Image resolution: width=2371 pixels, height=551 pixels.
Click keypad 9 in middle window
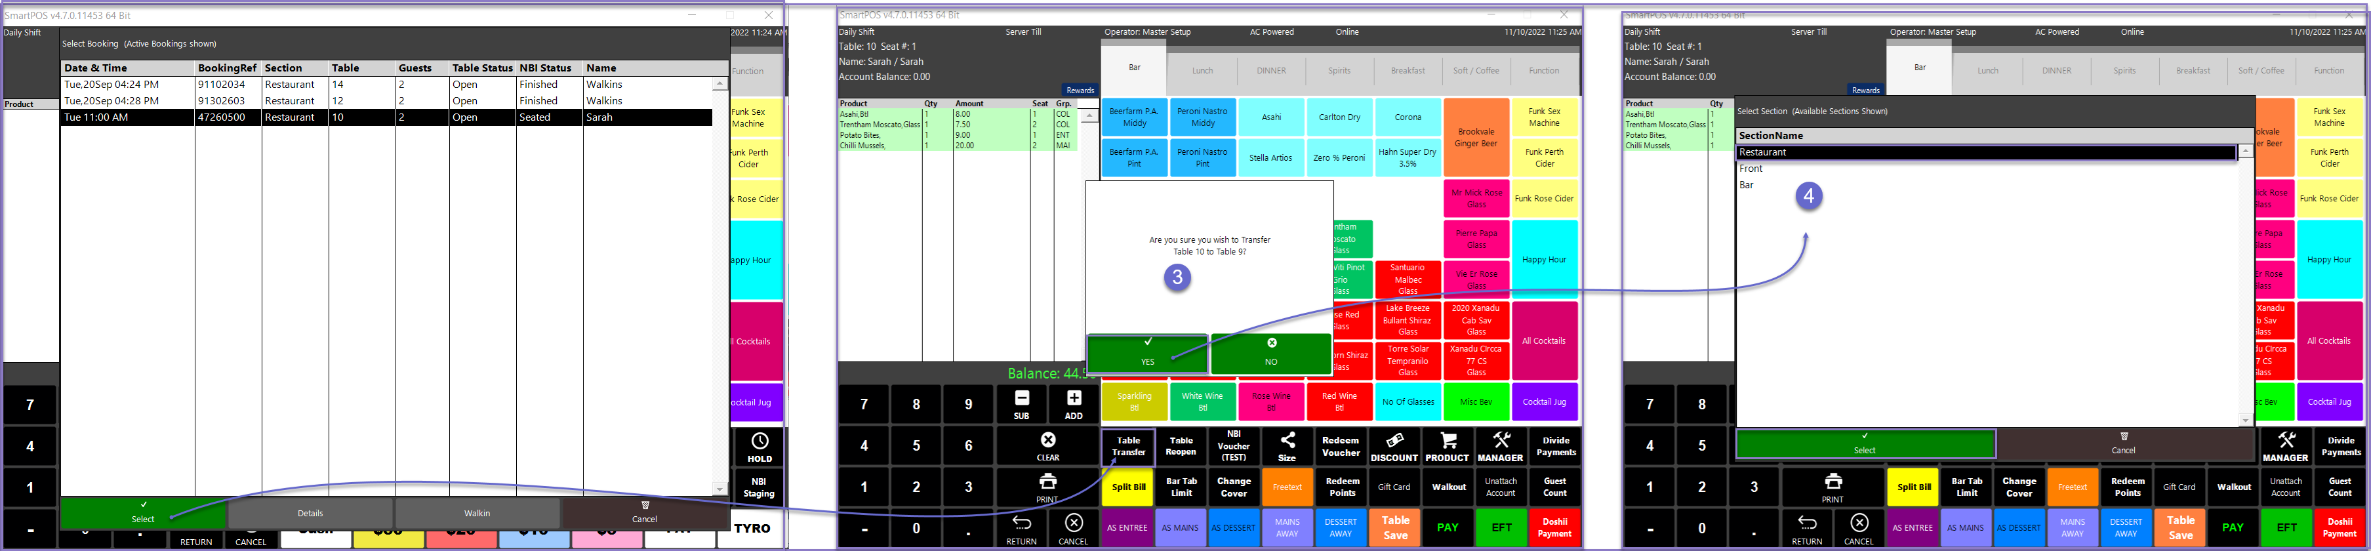coord(968,405)
